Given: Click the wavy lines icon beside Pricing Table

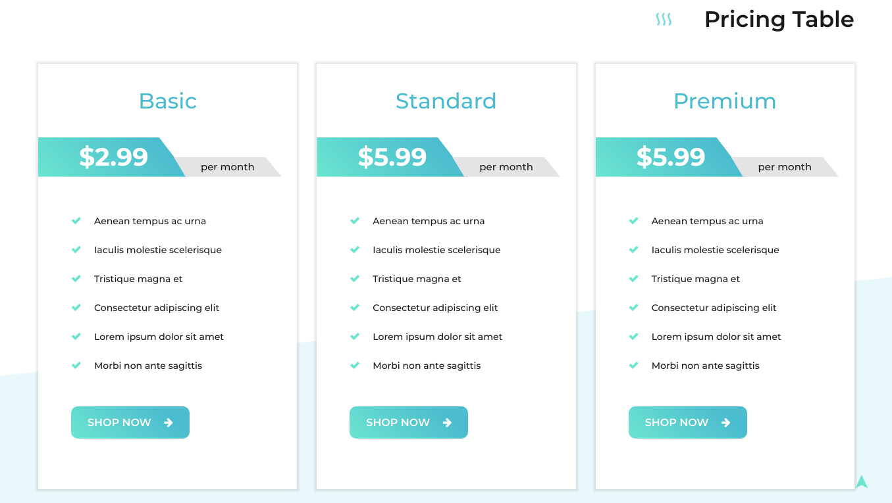Looking at the screenshot, I should (x=664, y=20).
